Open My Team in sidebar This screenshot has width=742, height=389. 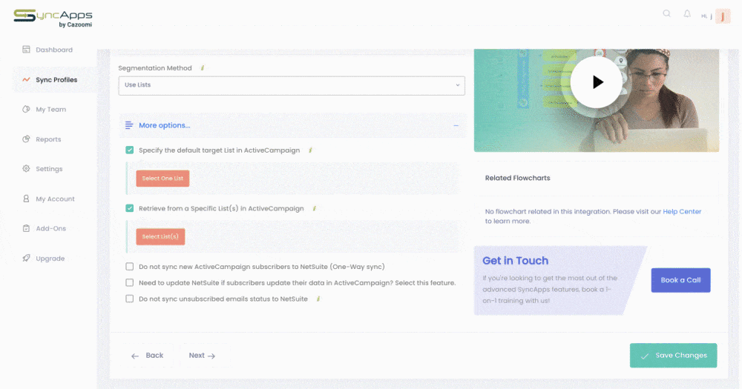click(x=50, y=109)
